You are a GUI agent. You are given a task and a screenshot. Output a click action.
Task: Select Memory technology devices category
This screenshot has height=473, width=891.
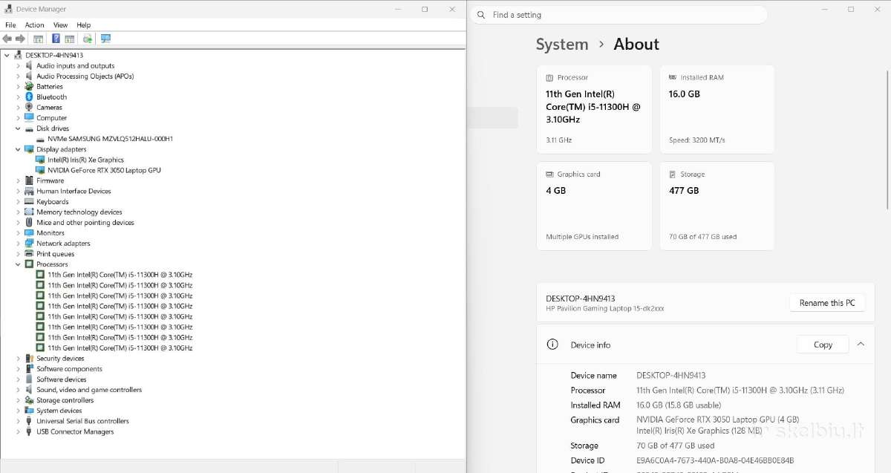click(x=79, y=212)
